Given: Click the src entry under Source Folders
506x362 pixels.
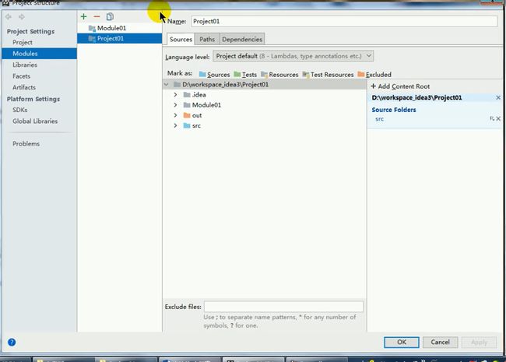Looking at the screenshot, I should (380, 119).
